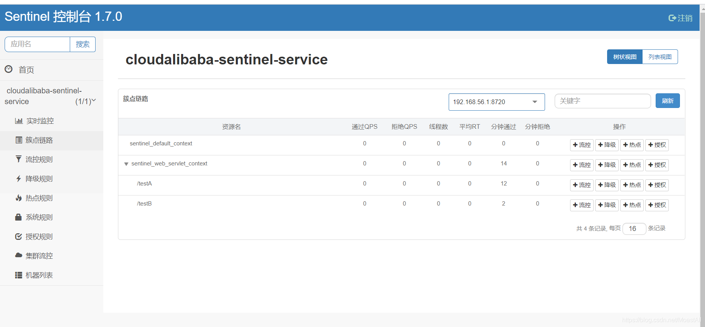The height and width of the screenshot is (327, 705).
Task: Add 降级 rule for /testA
Action: 607,185
